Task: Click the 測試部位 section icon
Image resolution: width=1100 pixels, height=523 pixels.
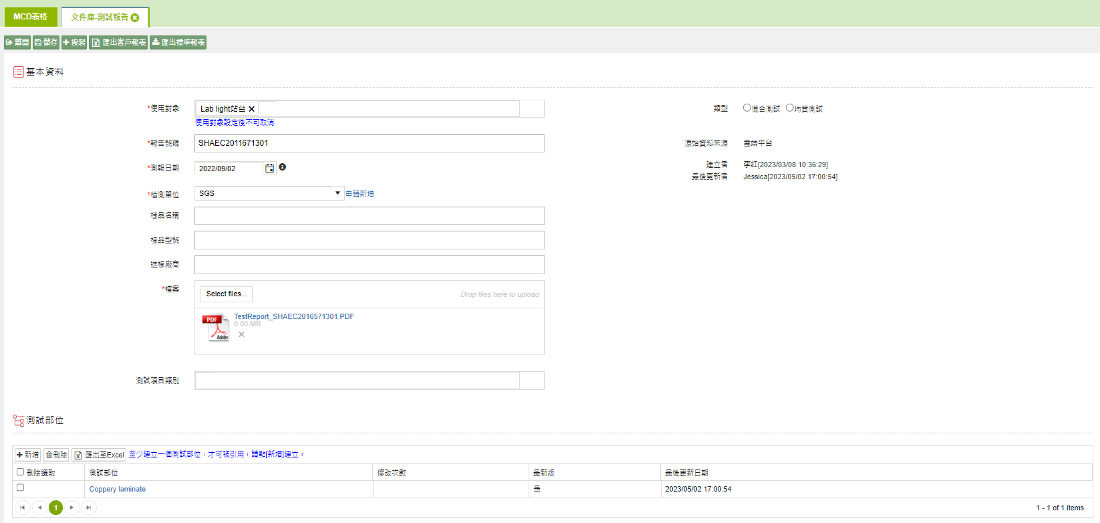Action: 19,420
